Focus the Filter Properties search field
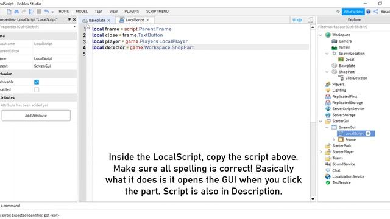 (36, 27)
